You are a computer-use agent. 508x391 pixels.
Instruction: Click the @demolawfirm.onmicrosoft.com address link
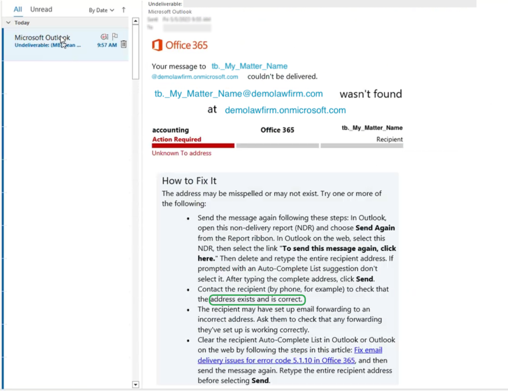[195, 77]
